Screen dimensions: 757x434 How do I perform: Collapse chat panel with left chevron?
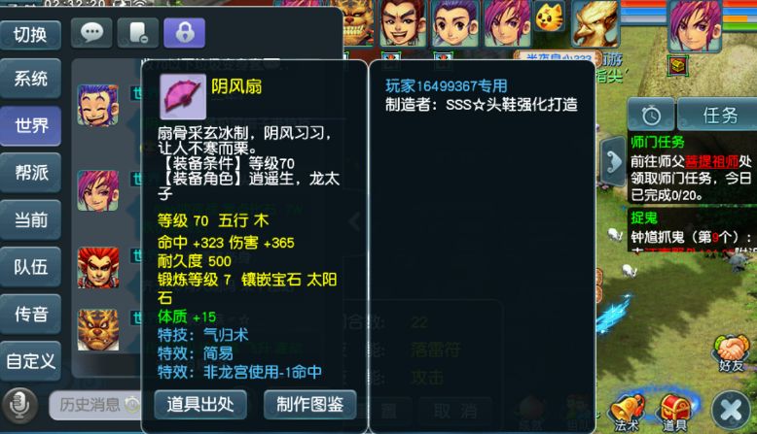click(355, 221)
